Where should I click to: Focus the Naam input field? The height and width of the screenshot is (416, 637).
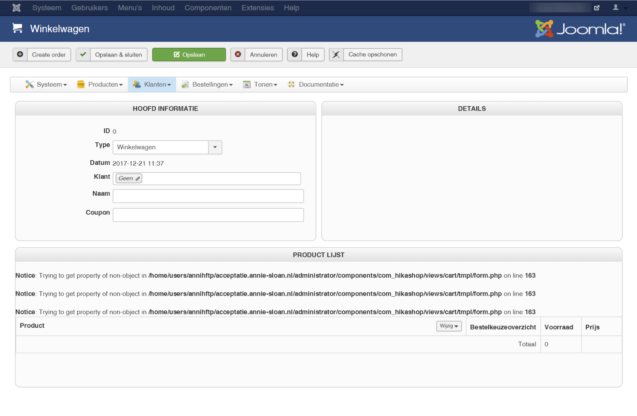208,196
